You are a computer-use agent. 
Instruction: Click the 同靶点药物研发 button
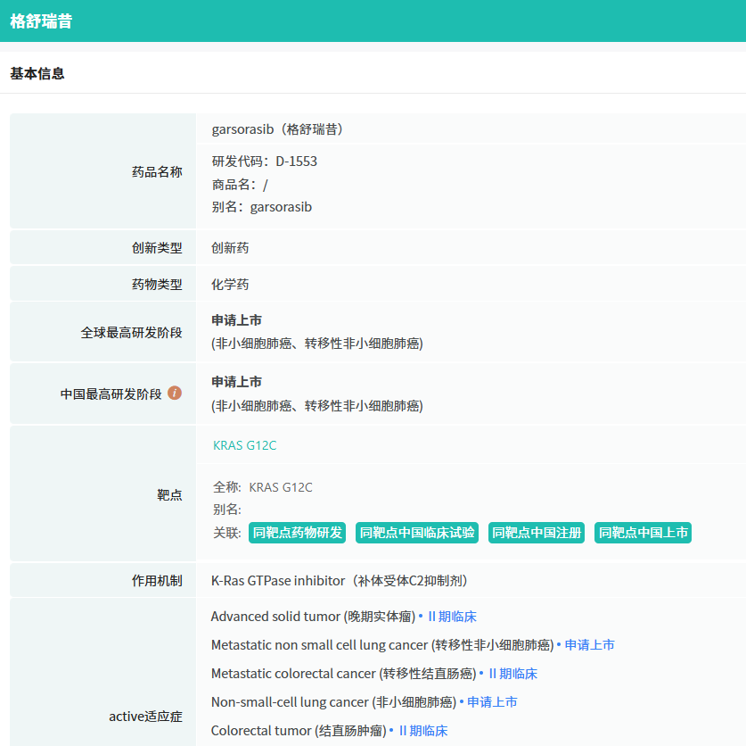297,533
